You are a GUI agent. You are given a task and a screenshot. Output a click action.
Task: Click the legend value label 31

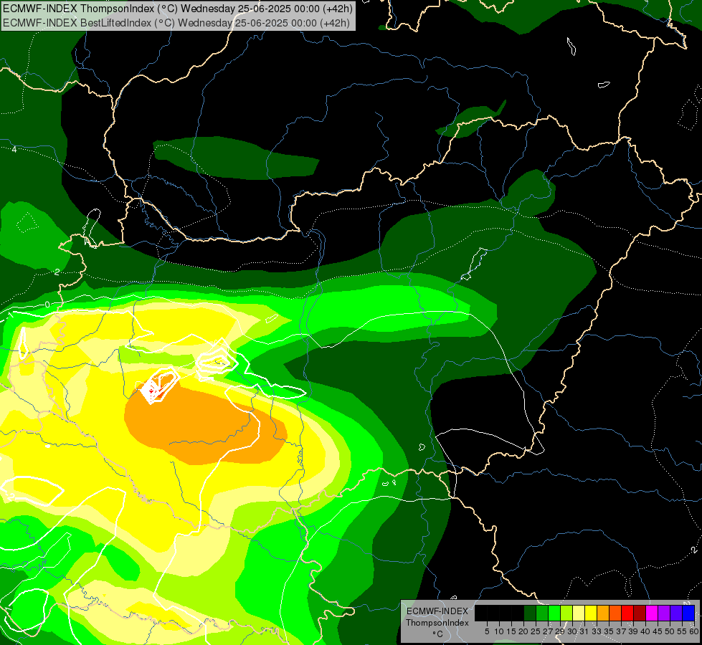tap(584, 631)
